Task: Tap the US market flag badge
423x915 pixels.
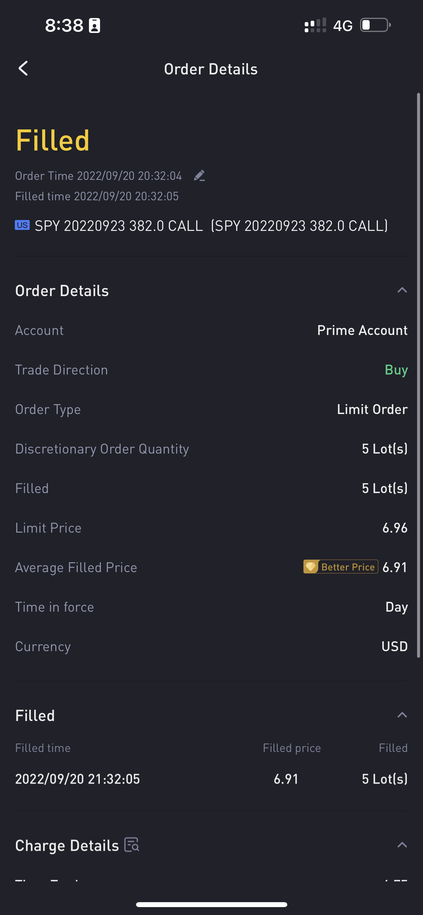Action: [x=22, y=225]
